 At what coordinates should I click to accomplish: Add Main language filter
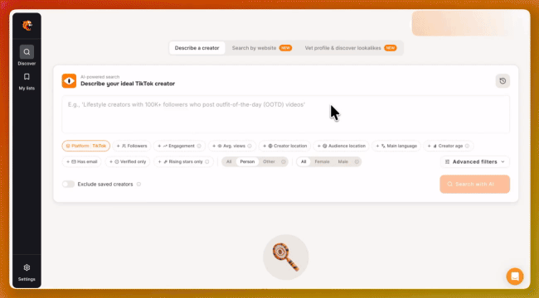point(396,146)
